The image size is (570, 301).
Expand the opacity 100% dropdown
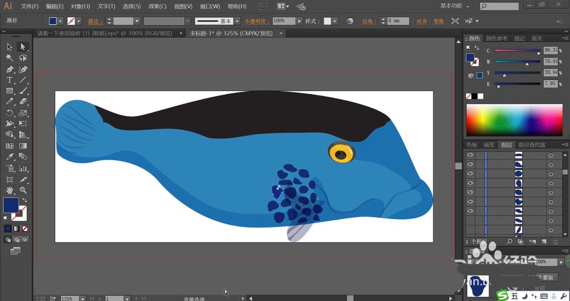pyautogui.click(x=299, y=21)
